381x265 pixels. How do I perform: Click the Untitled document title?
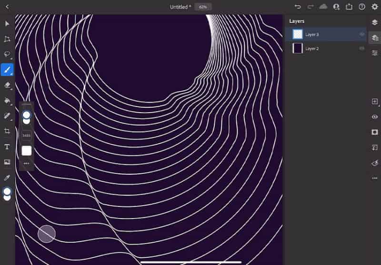[x=180, y=7]
